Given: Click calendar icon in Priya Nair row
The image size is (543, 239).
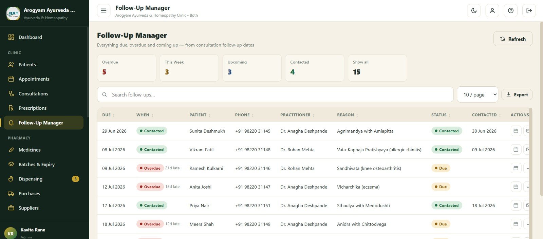Looking at the screenshot, I should coord(516,205).
